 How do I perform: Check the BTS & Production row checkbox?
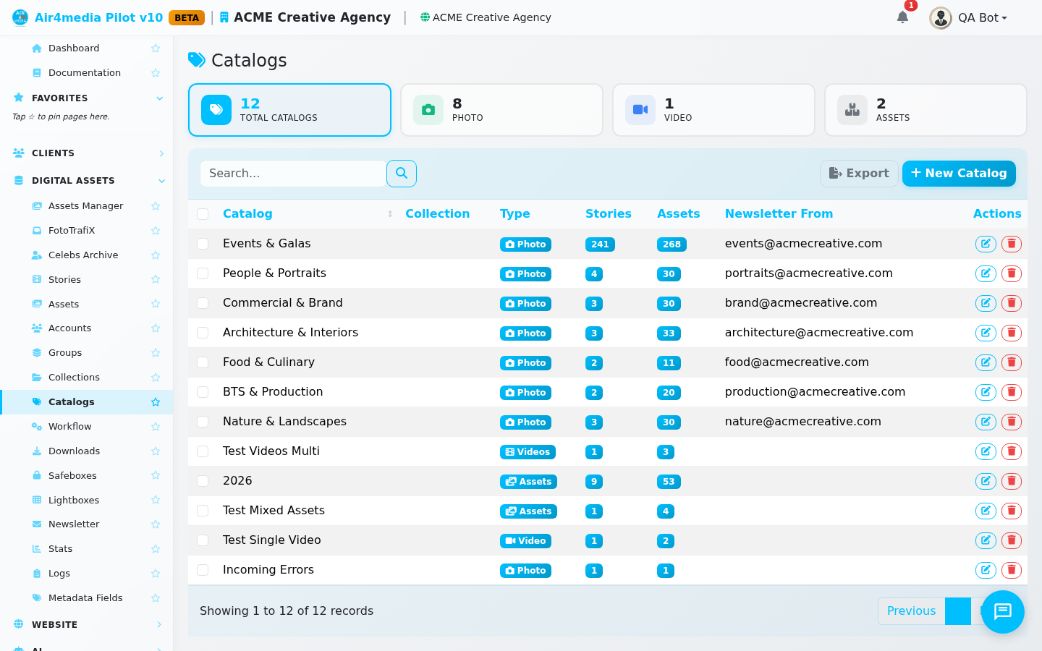pos(203,392)
